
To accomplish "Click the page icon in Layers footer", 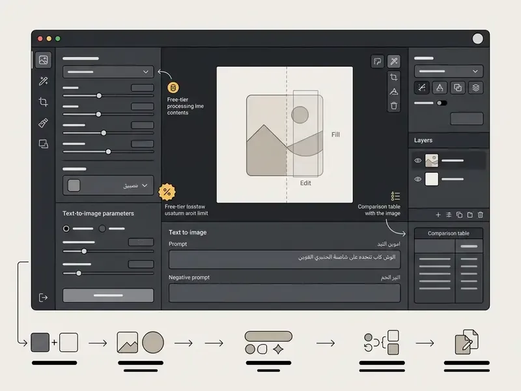I will click(x=470, y=215).
